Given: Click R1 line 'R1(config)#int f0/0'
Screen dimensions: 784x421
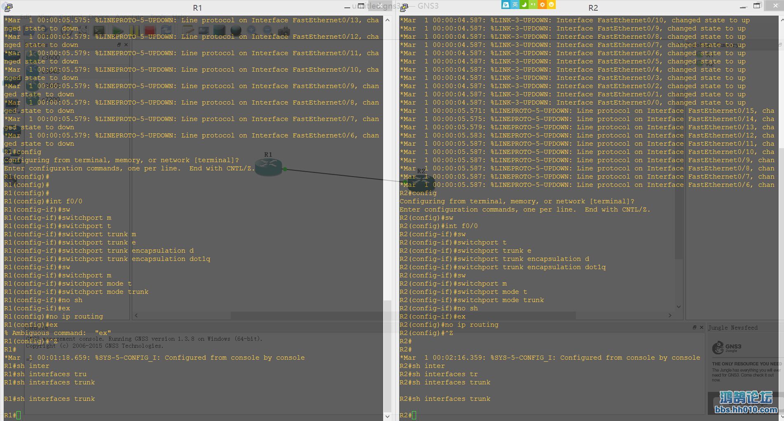Looking at the screenshot, I should [43, 201].
